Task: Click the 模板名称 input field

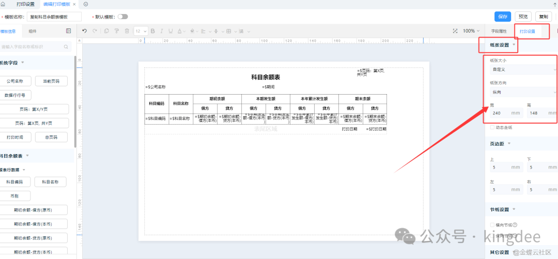Action: point(54,17)
